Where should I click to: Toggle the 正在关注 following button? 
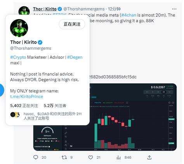(72, 24)
